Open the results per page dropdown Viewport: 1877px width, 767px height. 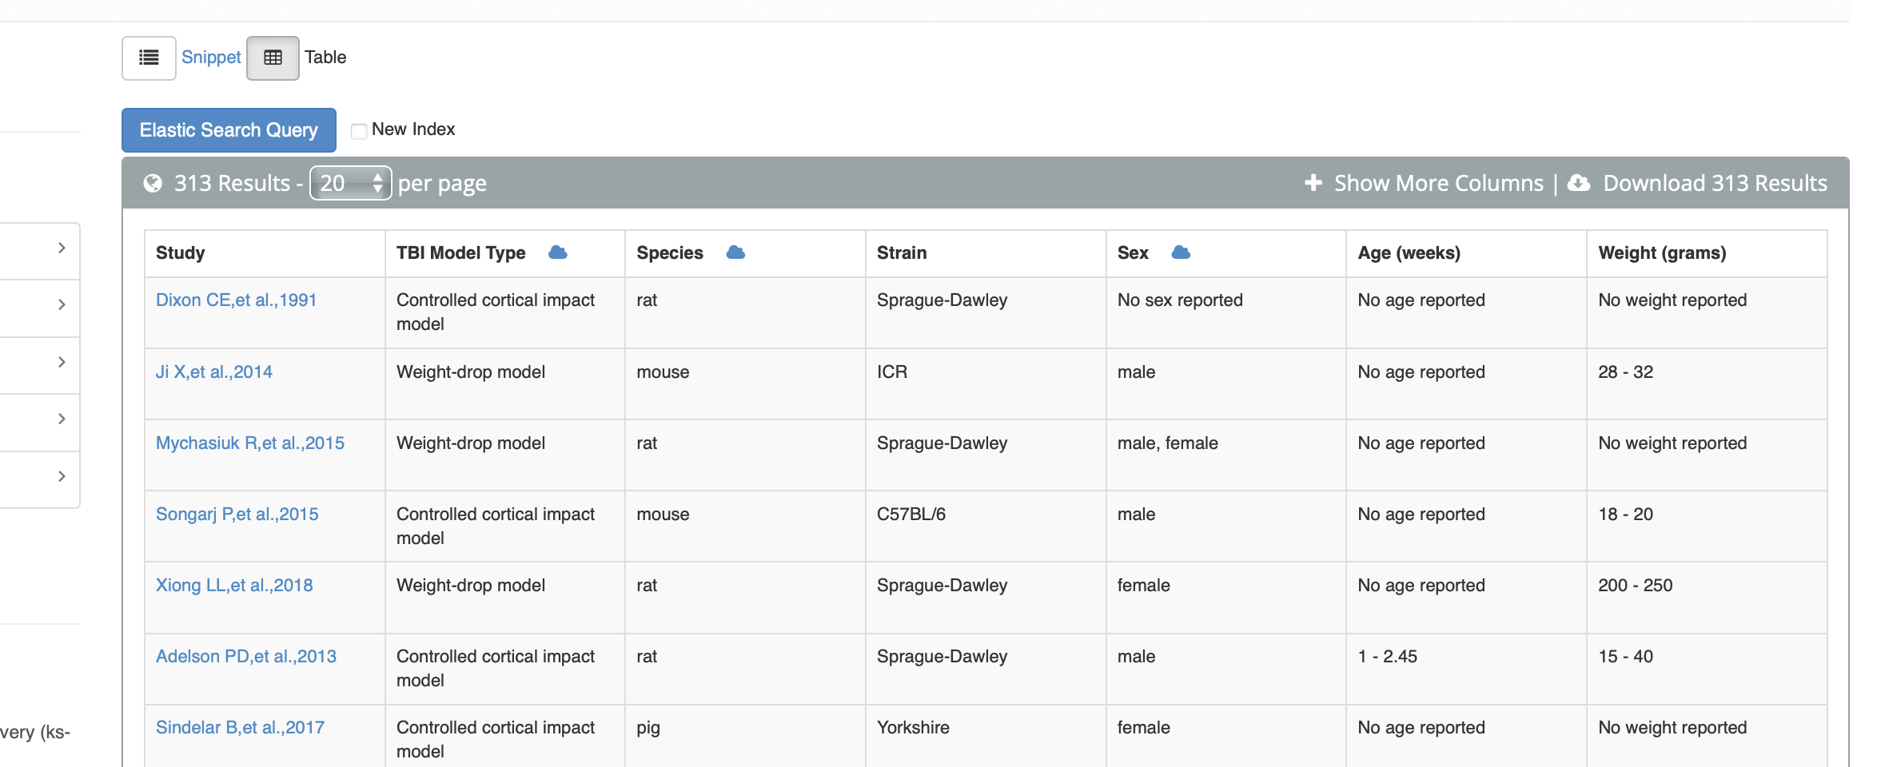pyautogui.click(x=350, y=183)
